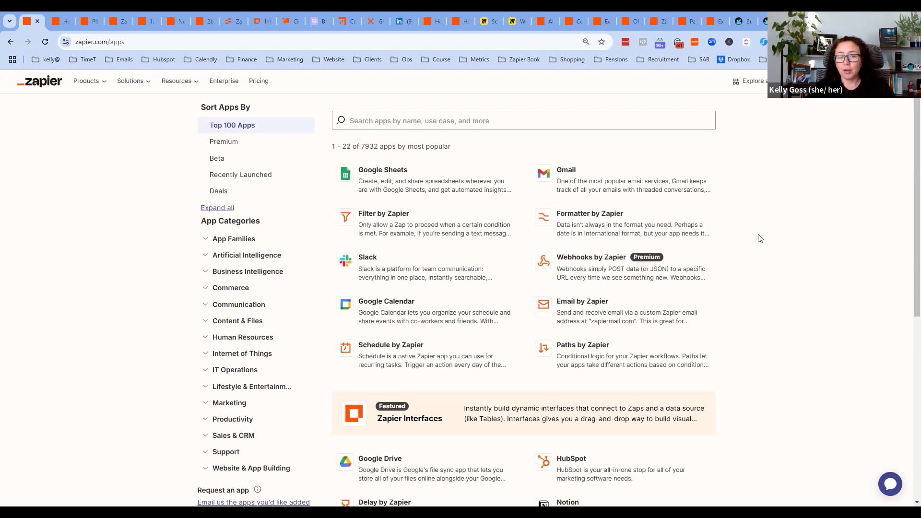Click the Google Drive icon
Viewport: 921px width, 518px height.
pyautogui.click(x=345, y=462)
